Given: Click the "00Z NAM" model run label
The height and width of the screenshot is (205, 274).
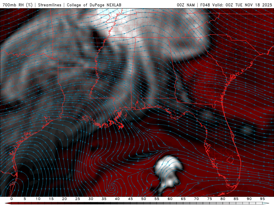Looking at the screenshot, I should (186, 5).
